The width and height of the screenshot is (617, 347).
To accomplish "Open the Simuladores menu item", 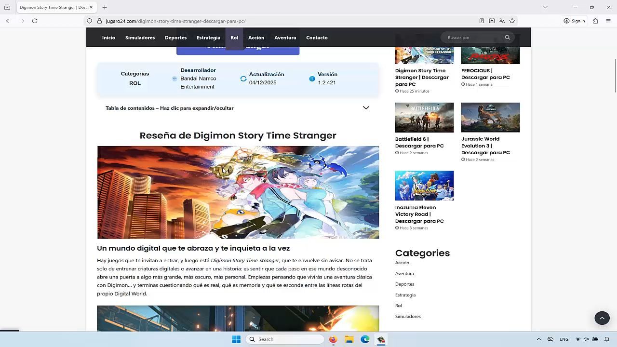I will point(140,38).
